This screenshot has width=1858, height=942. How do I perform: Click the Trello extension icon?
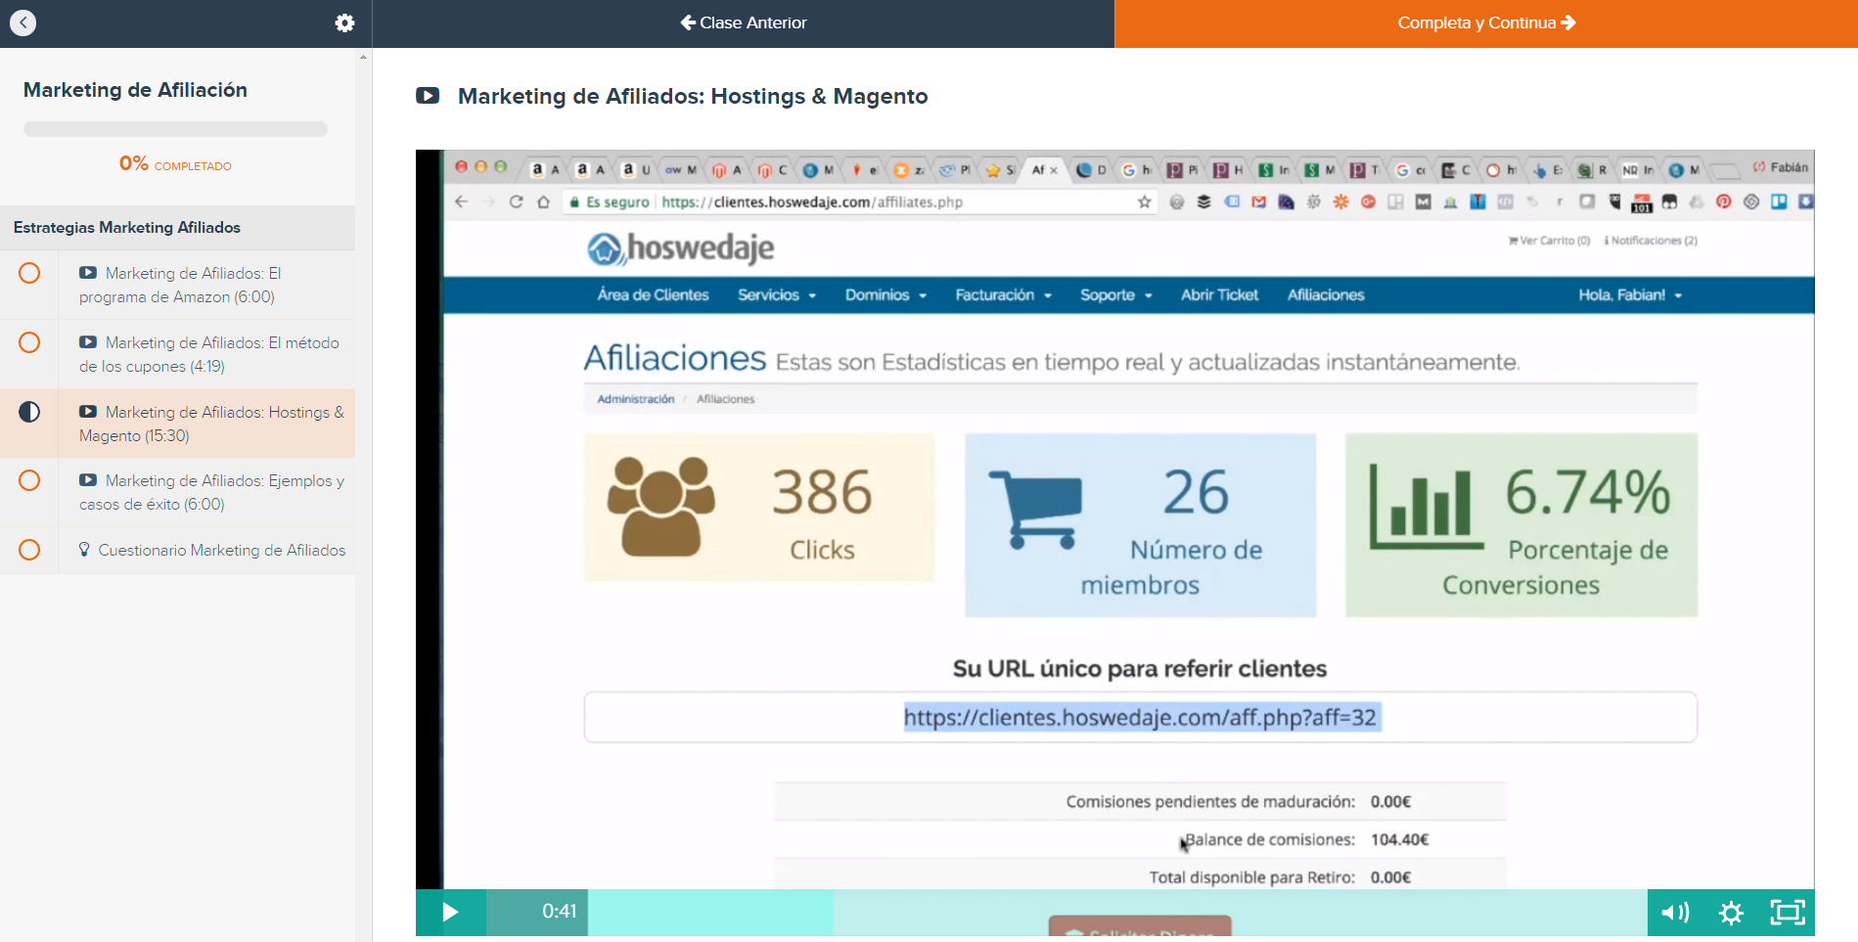pyautogui.click(x=1779, y=202)
